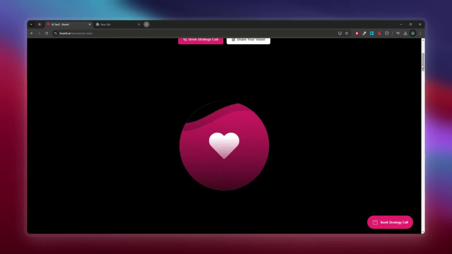The height and width of the screenshot is (254, 452).
Task: Switch to the AI SaaS - Brainli tab
Action: [68, 24]
